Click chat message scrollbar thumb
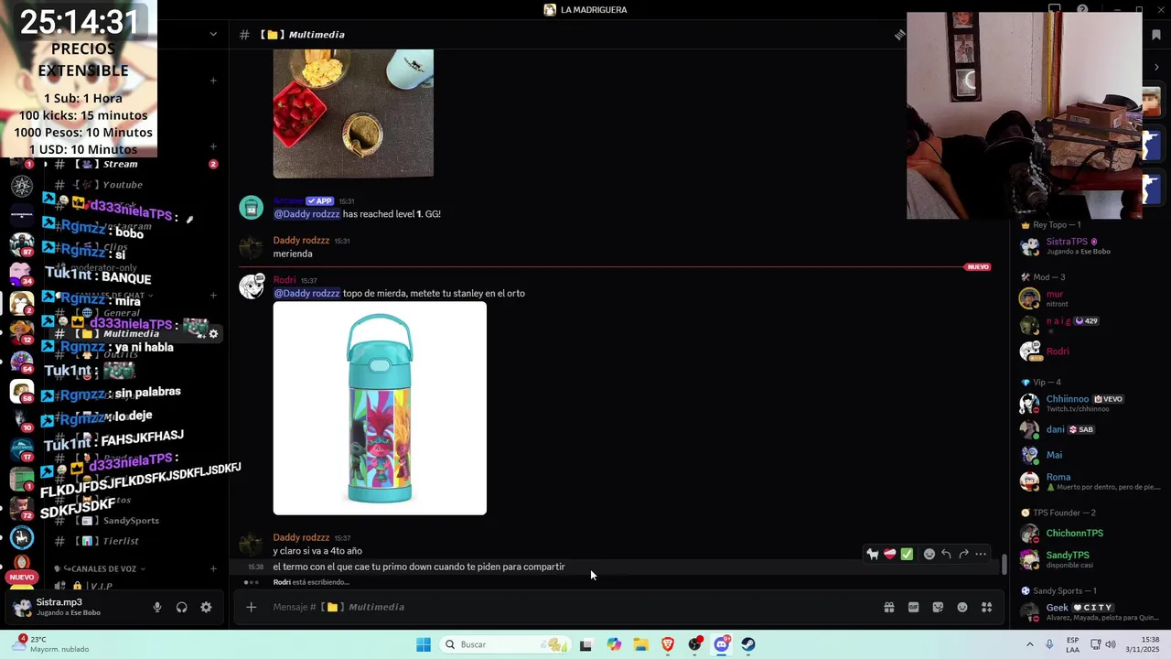Screen dimensions: 1171x659 coord(1004,564)
